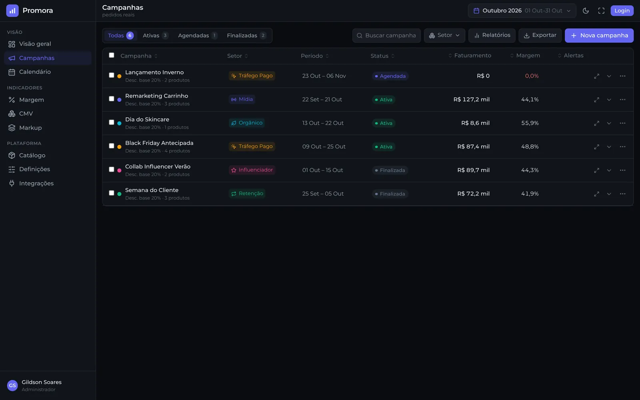Click the Exportar button
640x400 pixels.
(540, 35)
